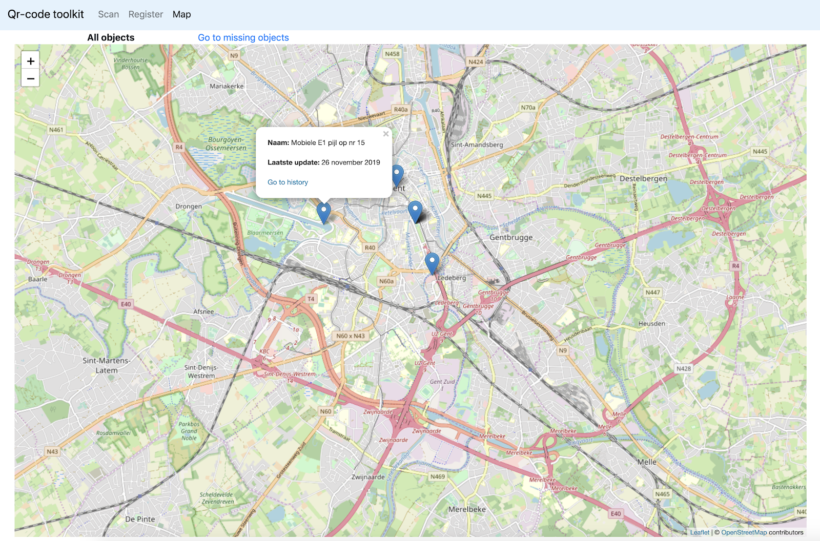820x541 pixels.
Task: Click the Afsnee label on the map
Action: pyautogui.click(x=203, y=311)
